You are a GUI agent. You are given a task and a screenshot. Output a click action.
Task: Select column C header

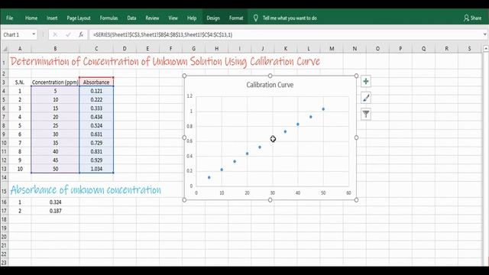96,49
